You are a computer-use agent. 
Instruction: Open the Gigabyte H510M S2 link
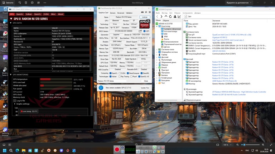(x=219, y=38)
